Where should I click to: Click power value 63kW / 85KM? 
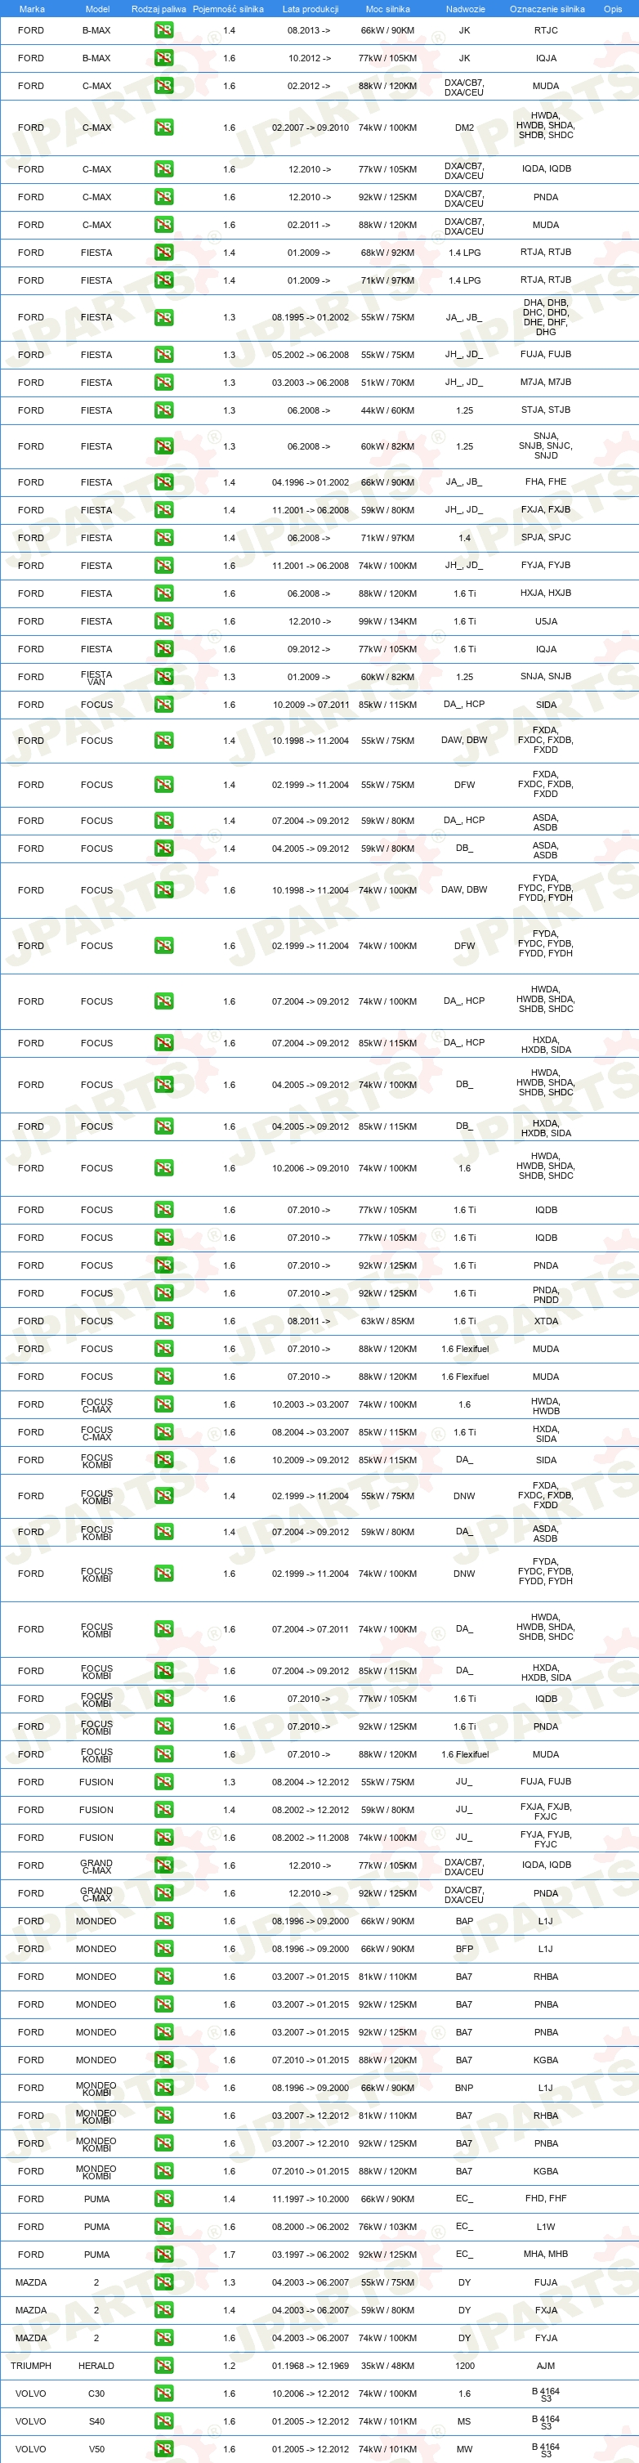(x=388, y=1321)
